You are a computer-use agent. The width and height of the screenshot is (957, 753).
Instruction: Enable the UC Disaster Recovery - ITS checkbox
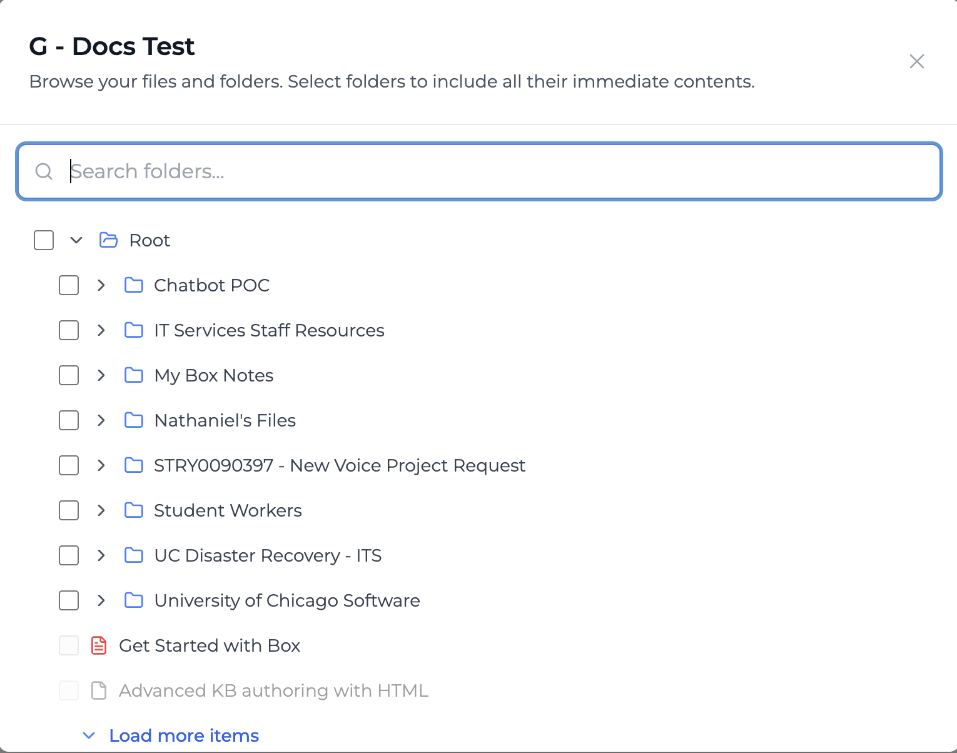pyautogui.click(x=69, y=555)
